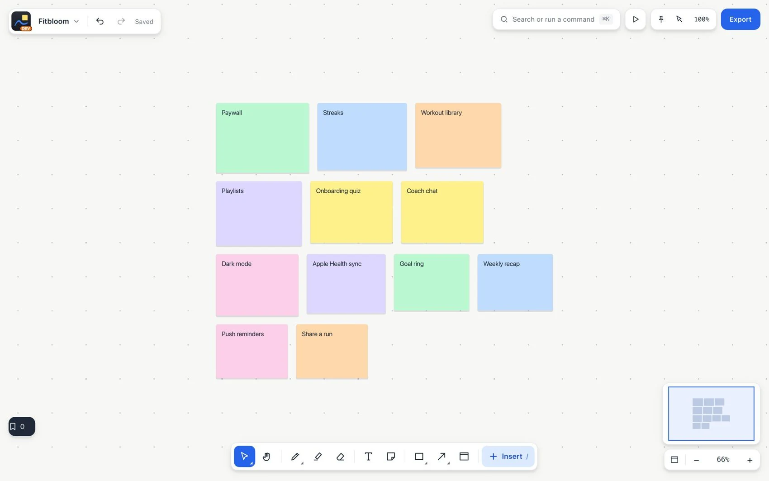Select the Apple Health sync note
Viewport: 769px width, 481px height.
click(346, 284)
